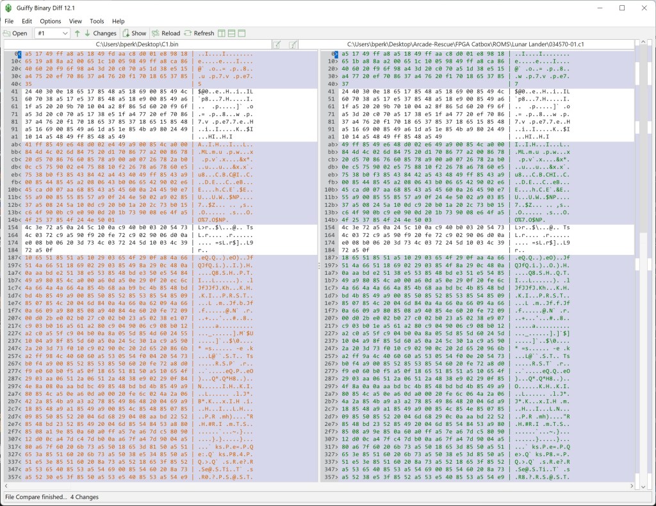Open the Tools menu
656x506 pixels.
coord(97,21)
